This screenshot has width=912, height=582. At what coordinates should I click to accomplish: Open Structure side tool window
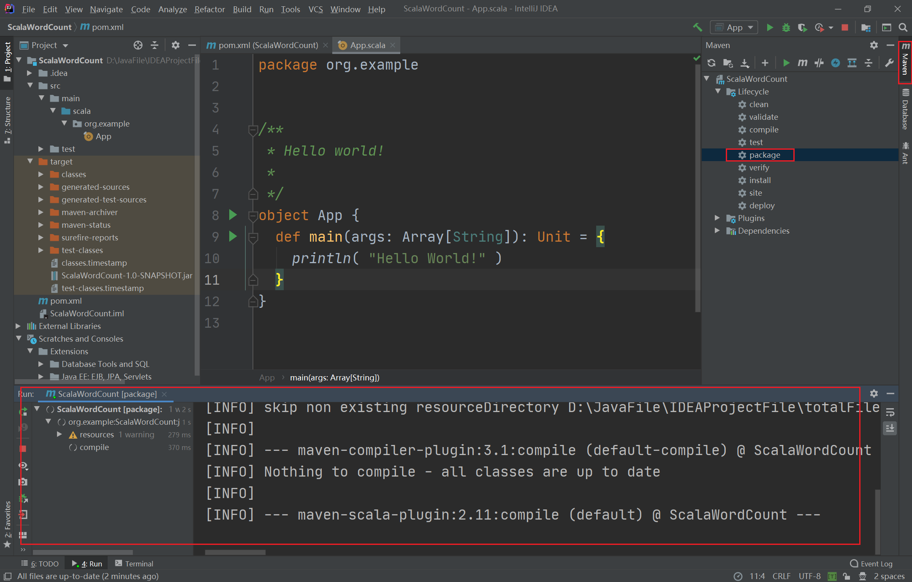point(7,120)
